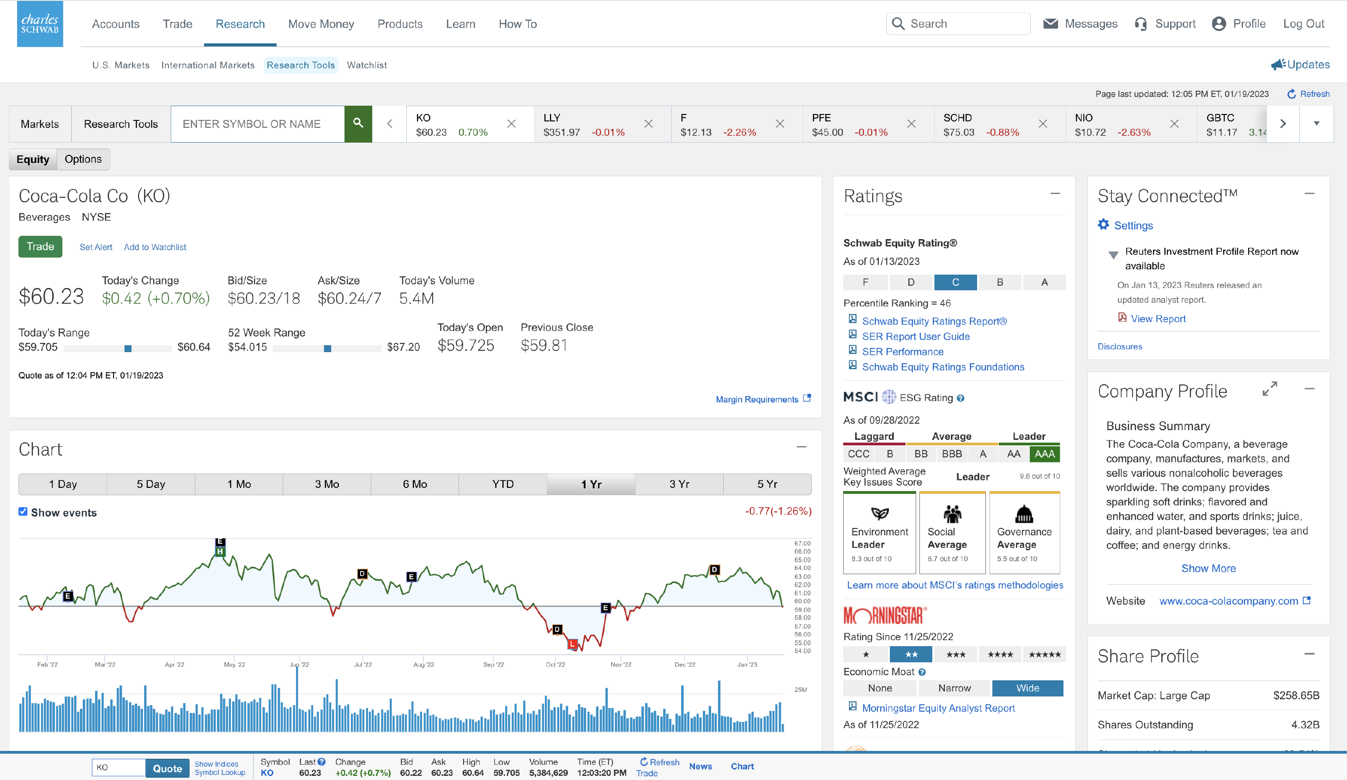Toggle the Show events checkbox
Screen dimensions: 1347x780
pos(23,511)
